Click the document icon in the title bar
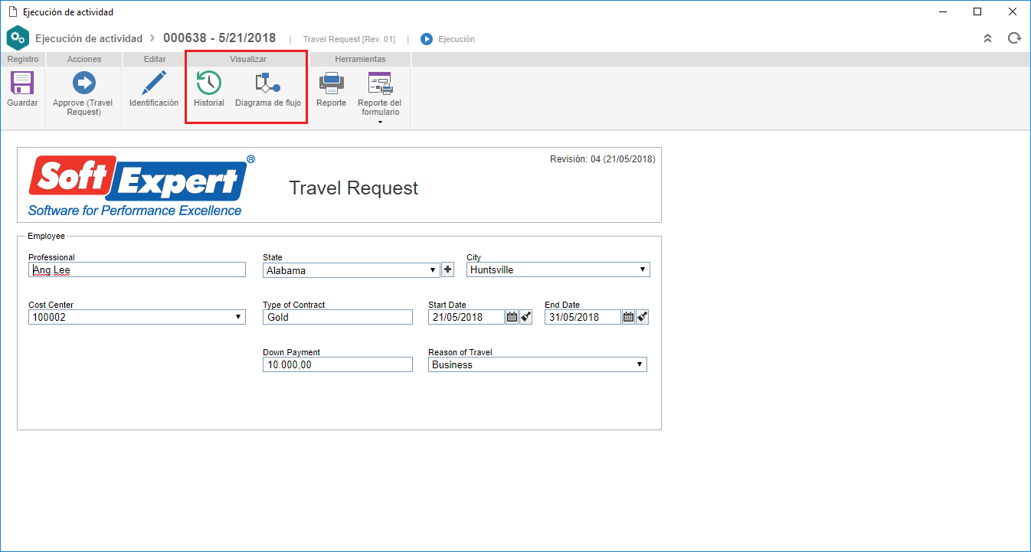The image size is (1031, 552). [12, 12]
